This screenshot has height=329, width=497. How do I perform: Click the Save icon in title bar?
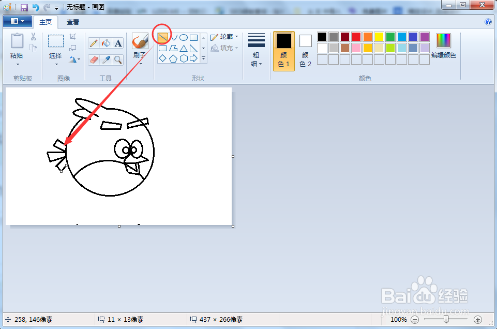(x=24, y=7)
